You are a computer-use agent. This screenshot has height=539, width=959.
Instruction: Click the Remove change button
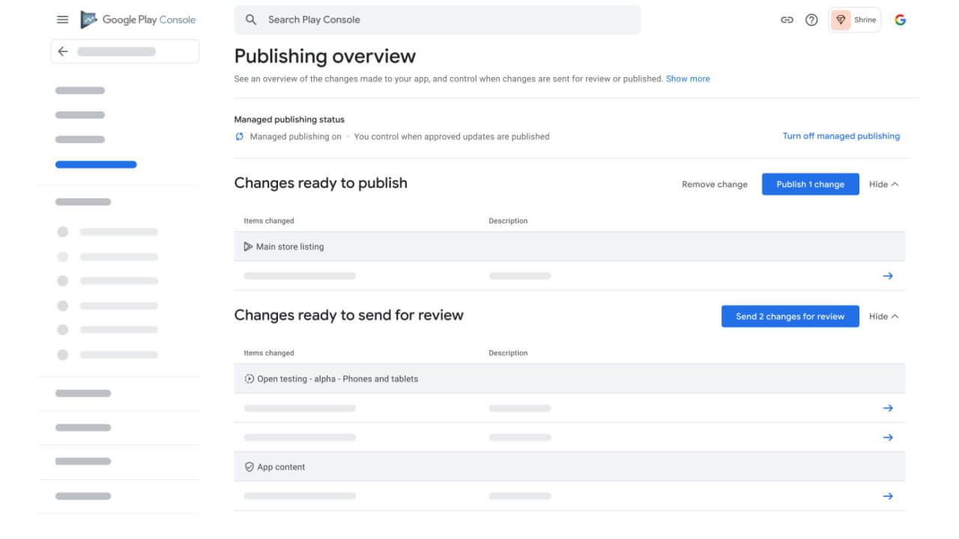coord(714,184)
